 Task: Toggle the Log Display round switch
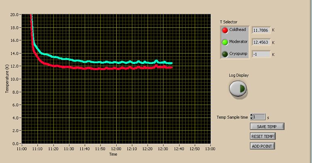pyautogui.click(x=238, y=89)
